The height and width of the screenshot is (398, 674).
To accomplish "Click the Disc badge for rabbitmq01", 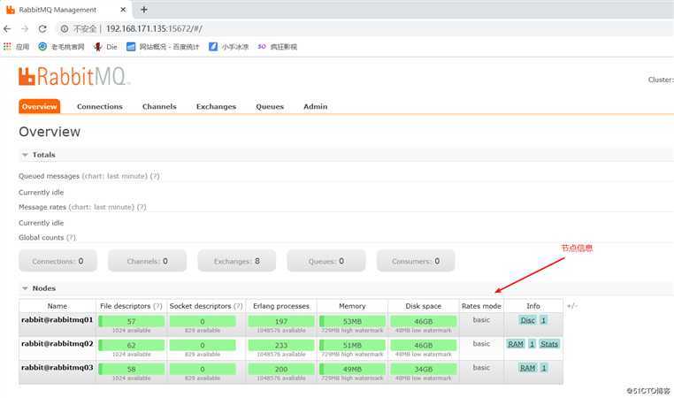I will click(x=527, y=320).
